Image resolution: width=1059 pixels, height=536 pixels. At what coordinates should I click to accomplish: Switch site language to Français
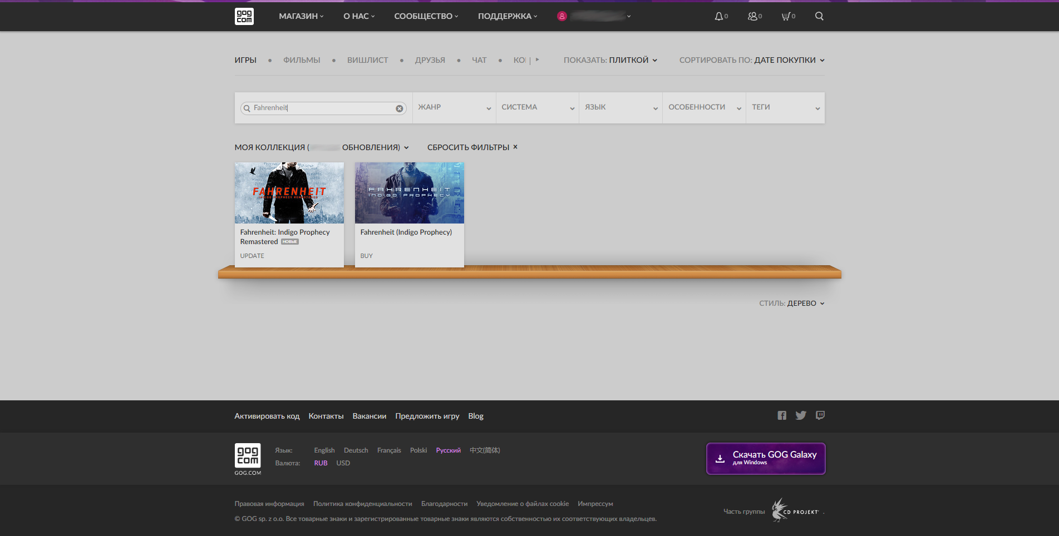[389, 450]
